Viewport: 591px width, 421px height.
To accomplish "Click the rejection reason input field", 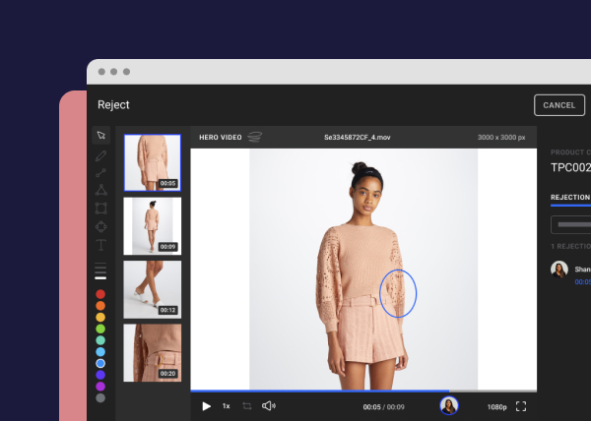I will click(570, 224).
